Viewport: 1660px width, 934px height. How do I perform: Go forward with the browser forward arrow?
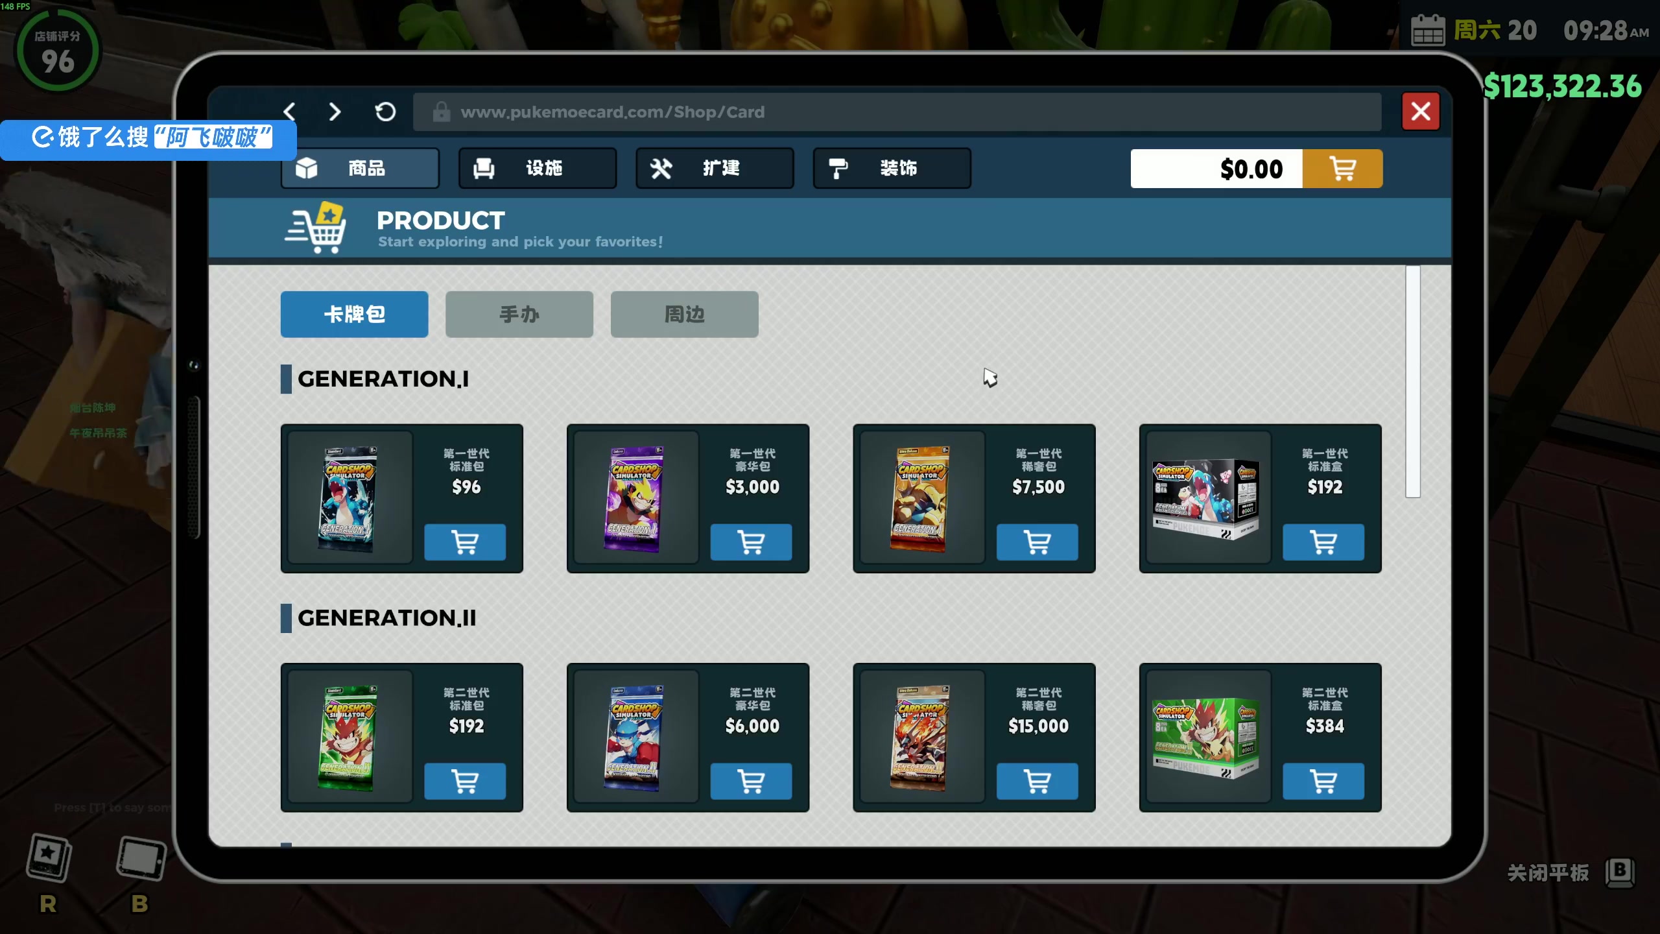click(x=335, y=112)
